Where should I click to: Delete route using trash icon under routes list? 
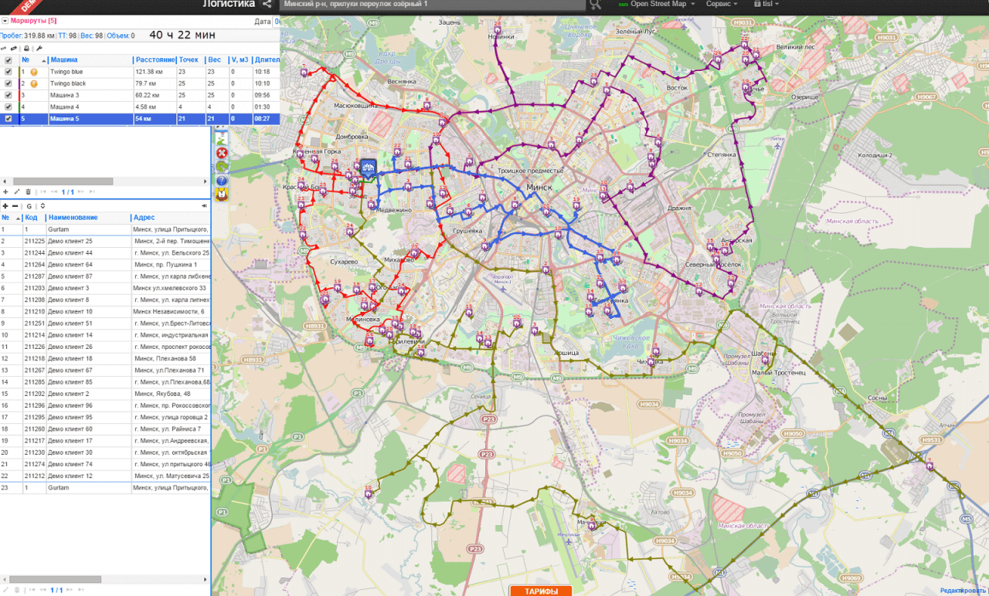(29, 191)
